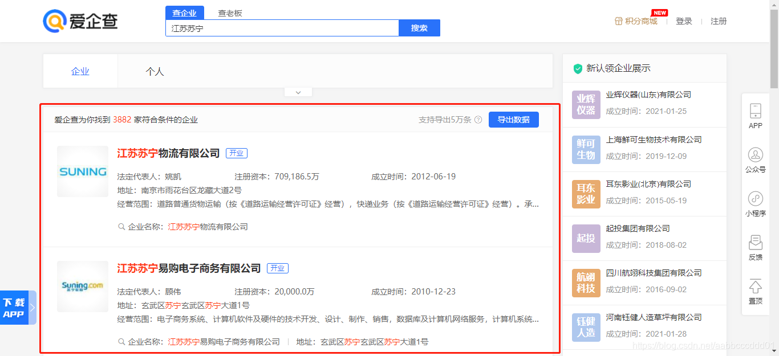Open the 公众号 icon in sidebar
Image resolution: width=779 pixels, height=356 pixels.
[x=756, y=154]
